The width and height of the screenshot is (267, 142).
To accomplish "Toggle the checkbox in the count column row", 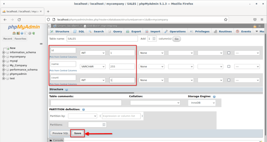I will coord(229,80).
